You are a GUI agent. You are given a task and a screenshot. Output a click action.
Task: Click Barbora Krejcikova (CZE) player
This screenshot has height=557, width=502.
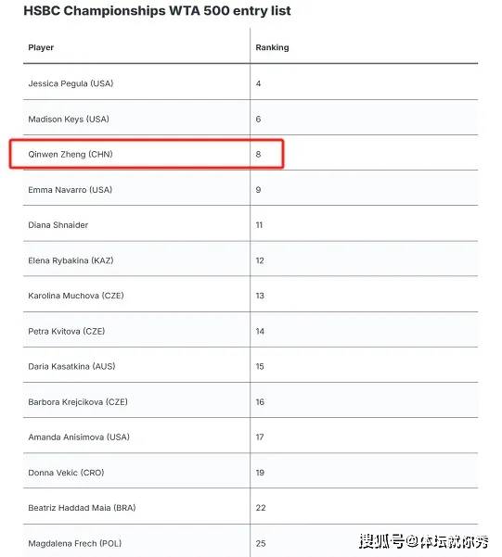[x=78, y=402]
